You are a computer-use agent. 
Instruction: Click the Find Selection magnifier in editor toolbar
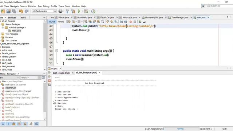click(86, 22)
